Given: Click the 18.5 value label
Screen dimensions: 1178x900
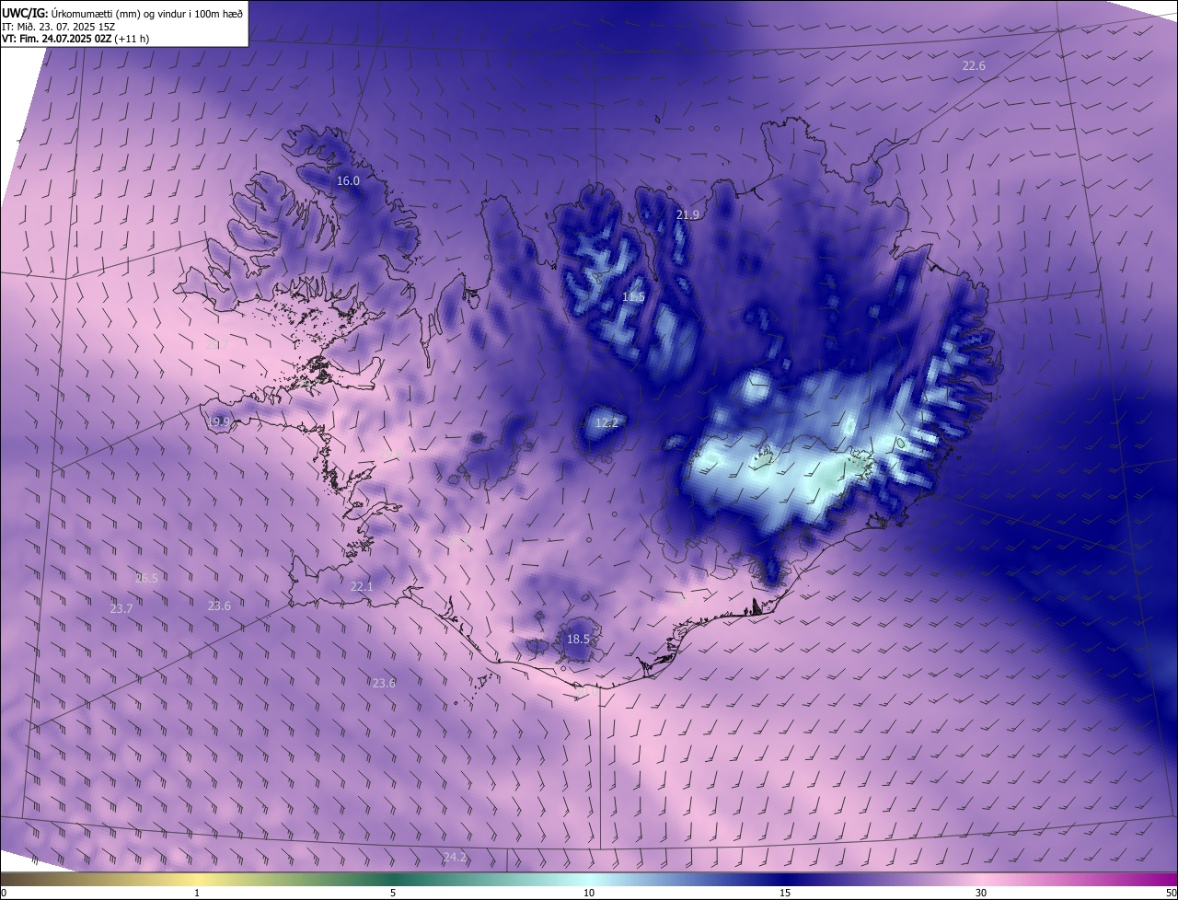Looking at the screenshot, I should click(578, 639).
